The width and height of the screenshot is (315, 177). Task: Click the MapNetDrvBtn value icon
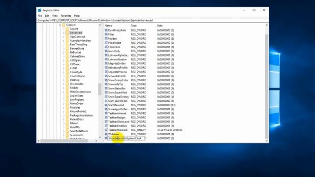tap(106, 63)
